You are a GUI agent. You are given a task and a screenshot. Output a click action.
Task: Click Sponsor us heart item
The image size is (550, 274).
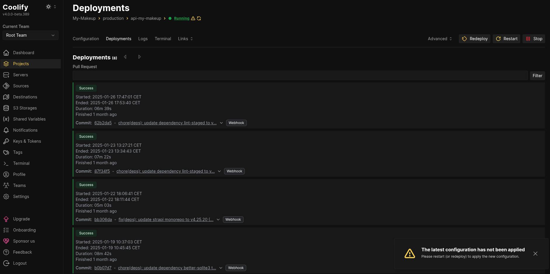[24, 241]
